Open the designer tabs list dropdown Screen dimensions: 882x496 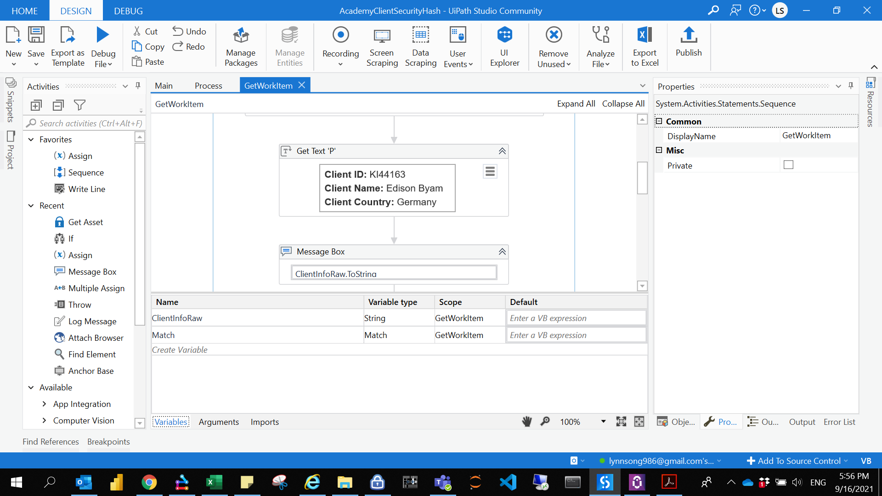coord(643,86)
